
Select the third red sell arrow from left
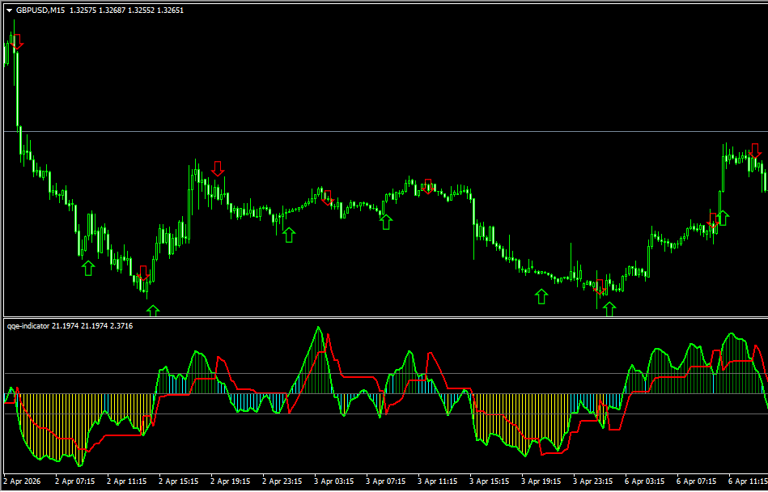pyautogui.click(x=217, y=168)
